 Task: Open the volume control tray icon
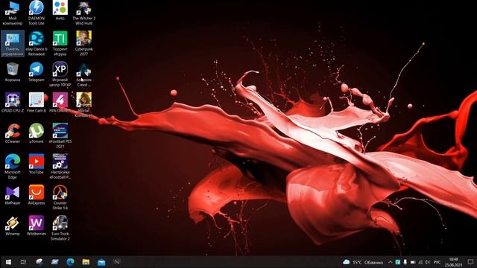coord(428,262)
